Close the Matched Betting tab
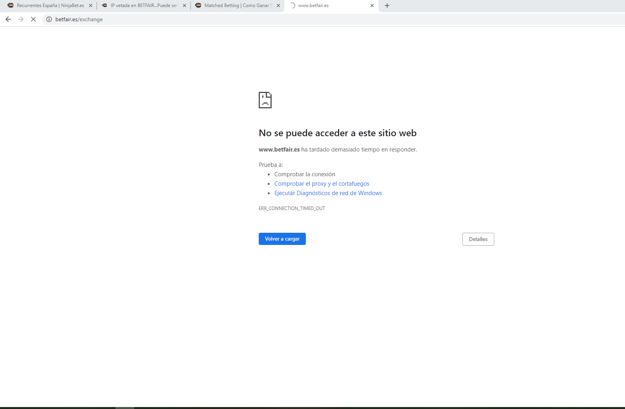The width and height of the screenshot is (625, 409). click(278, 5)
